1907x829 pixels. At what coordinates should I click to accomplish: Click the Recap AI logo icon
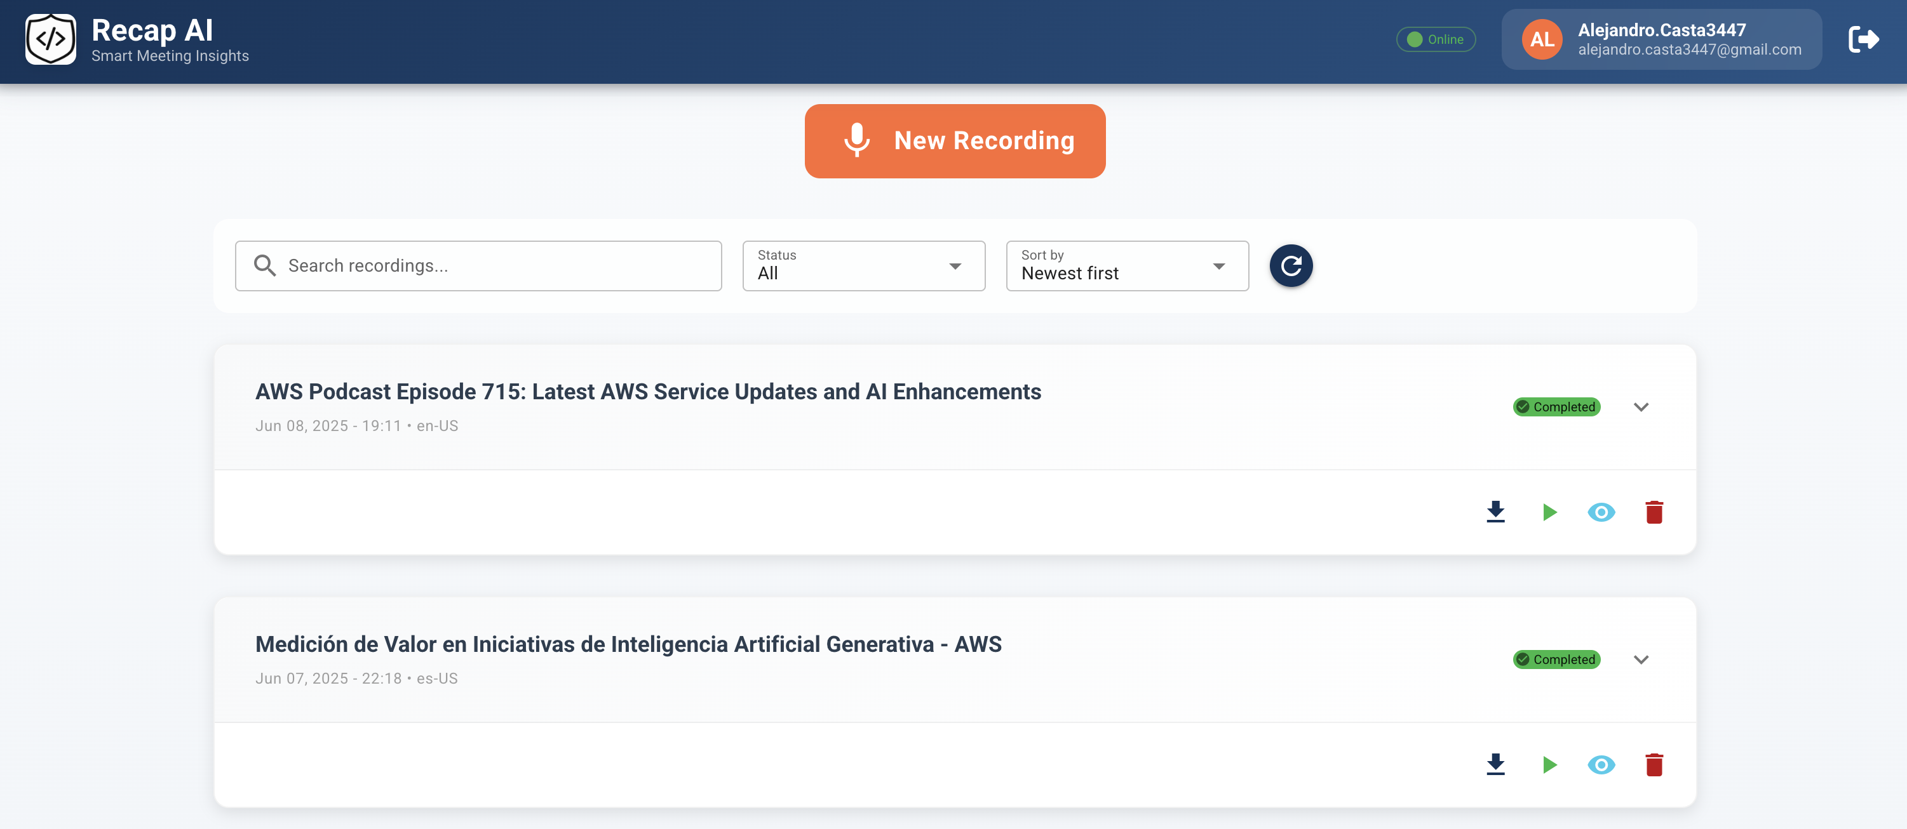tap(50, 39)
